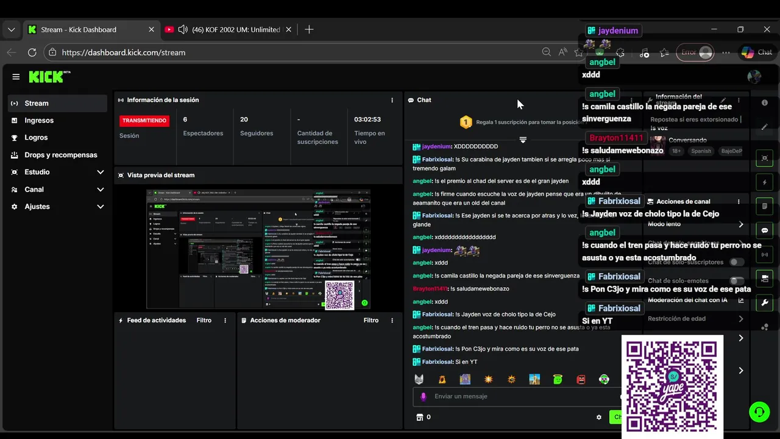Open options menu of Información de la sesión
Screen dimensions: 780x439
point(392,100)
